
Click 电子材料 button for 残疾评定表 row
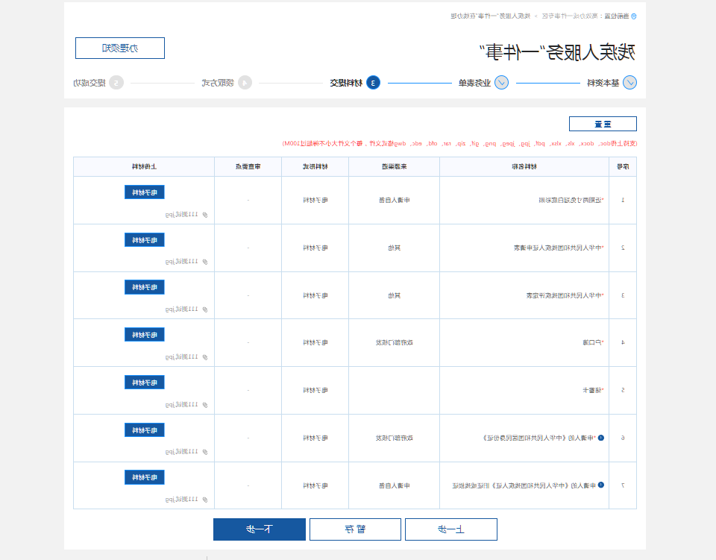click(x=144, y=287)
